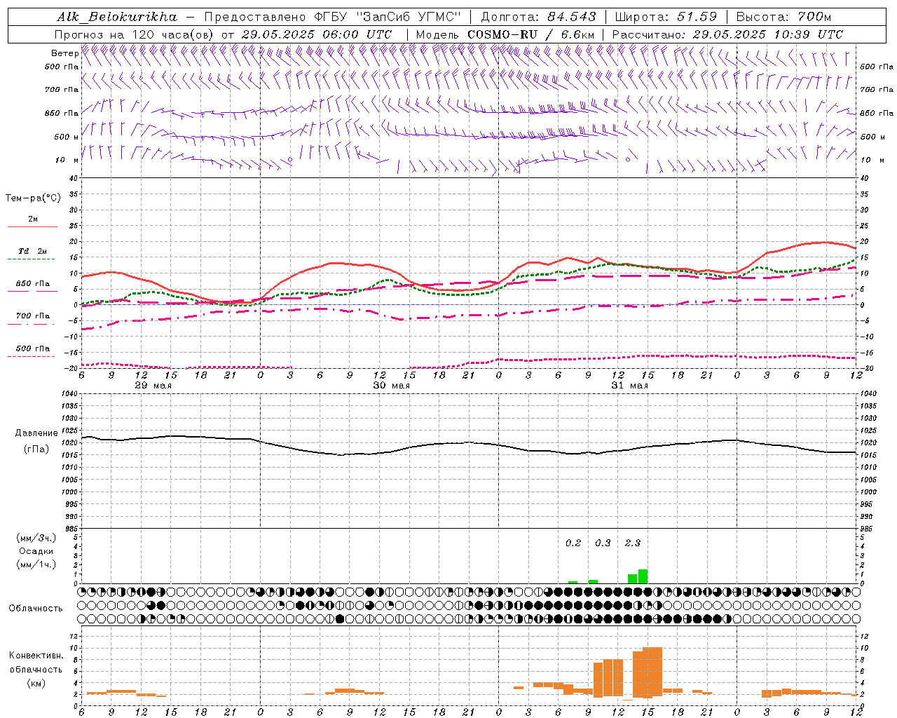The height and width of the screenshot is (718, 897).
Task: Click the tallest green precipitation bar
Action: (x=643, y=576)
